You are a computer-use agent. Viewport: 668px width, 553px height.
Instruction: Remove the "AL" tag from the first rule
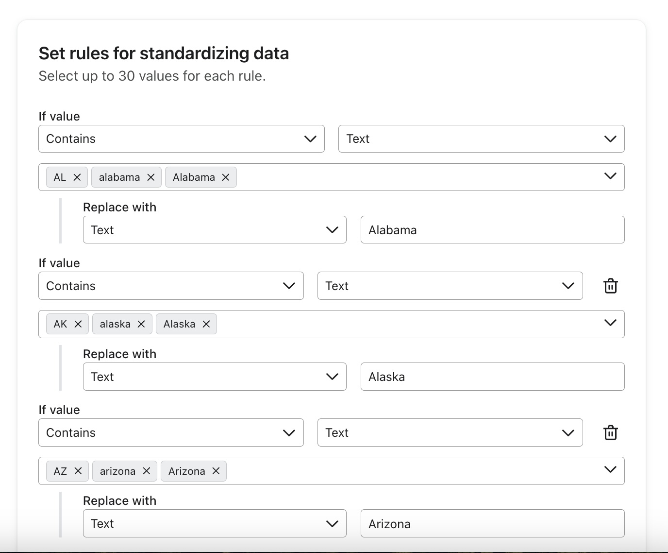78,177
